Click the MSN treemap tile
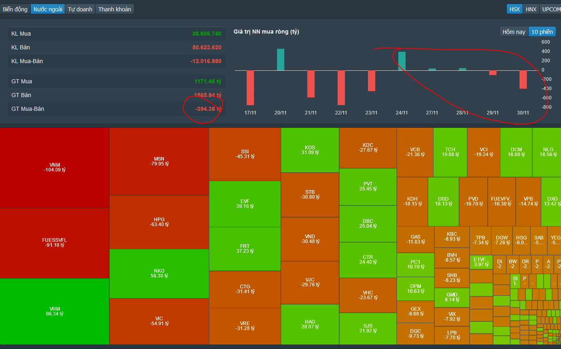 click(159, 161)
